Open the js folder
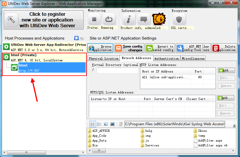The height and width of the screenshot is (157, 240). [145, 140]
